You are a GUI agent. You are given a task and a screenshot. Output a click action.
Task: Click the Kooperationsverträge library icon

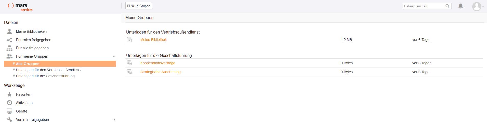129,63
